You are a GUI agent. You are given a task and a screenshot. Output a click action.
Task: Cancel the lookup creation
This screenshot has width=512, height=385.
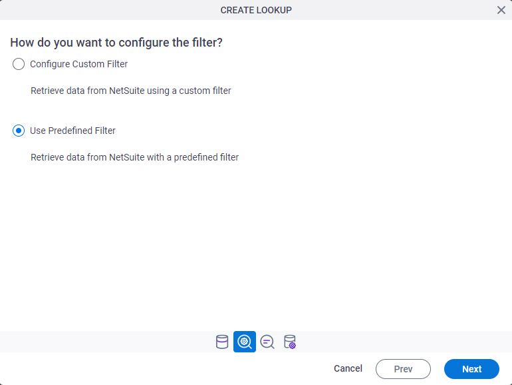point(348,368)
